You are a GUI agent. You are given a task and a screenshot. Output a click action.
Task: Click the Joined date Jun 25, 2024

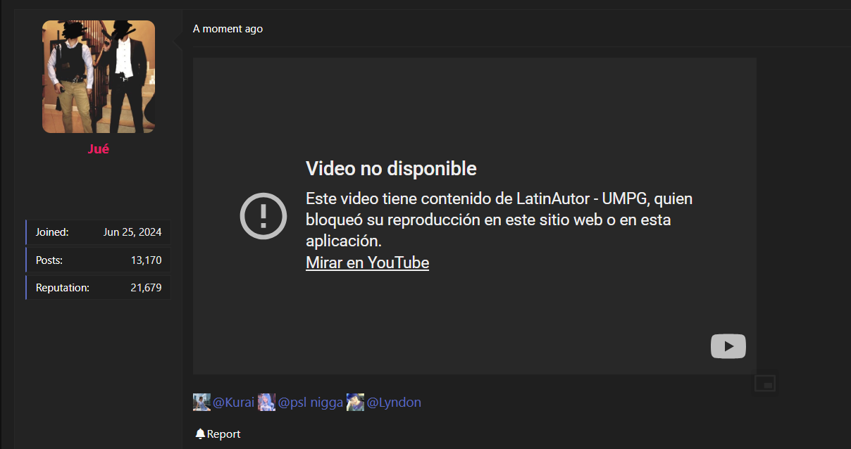(132, 232)
